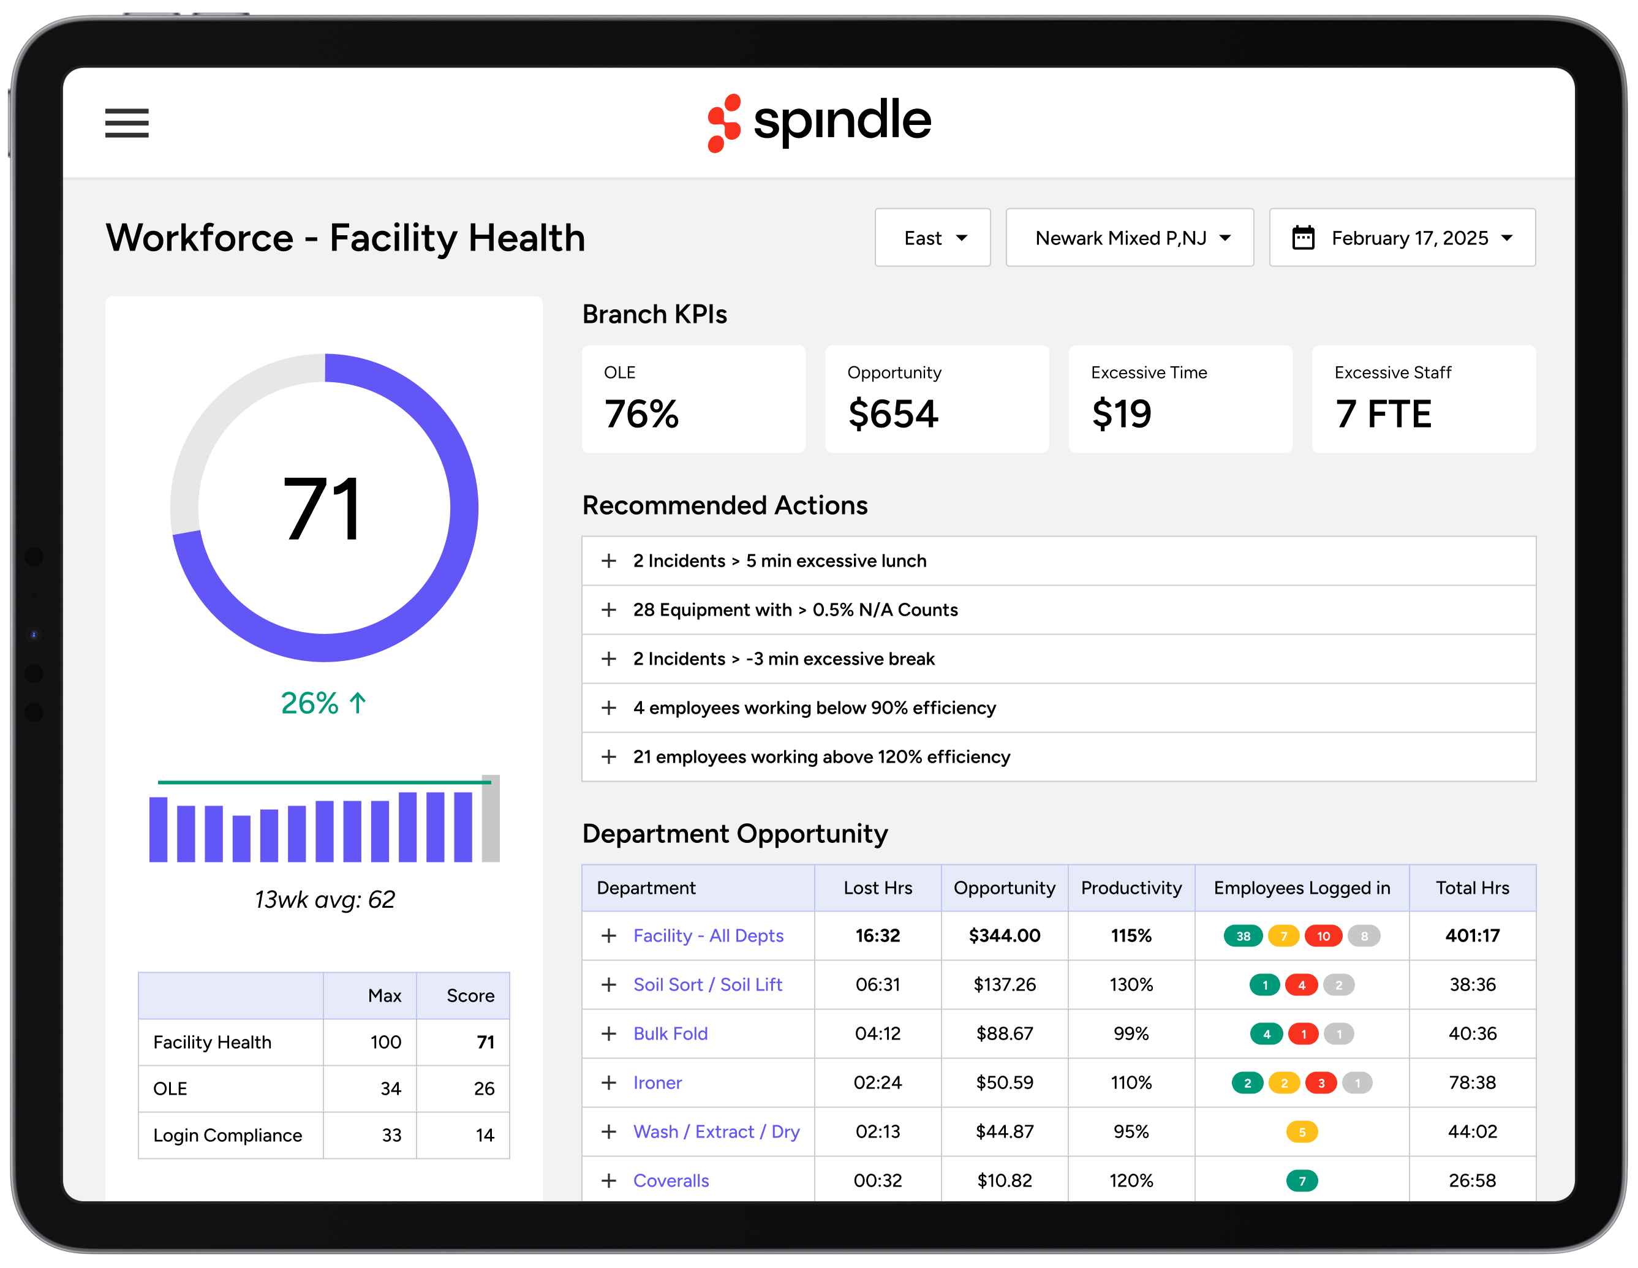Select the Opportunity column header

tap(1004, 888)
